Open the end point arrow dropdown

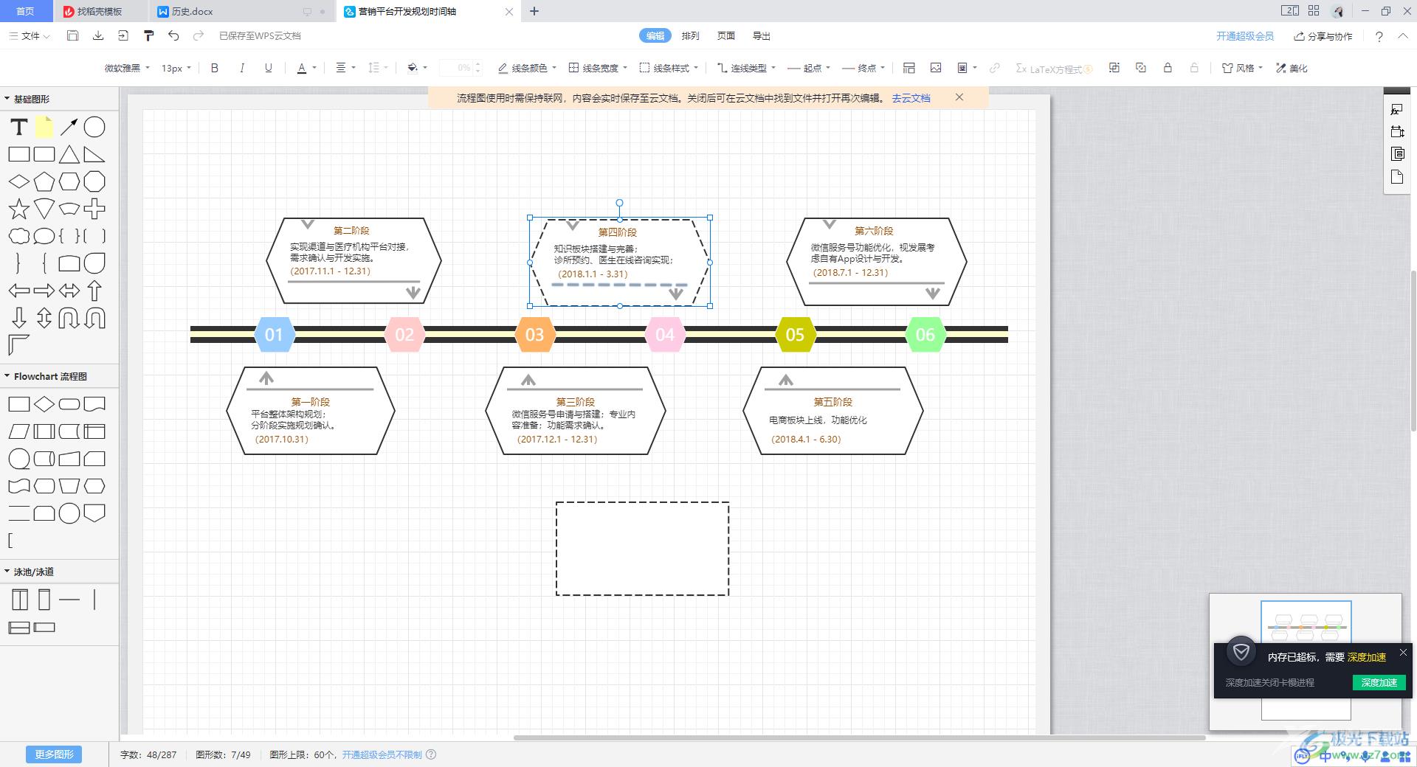(x=863, y=68)
